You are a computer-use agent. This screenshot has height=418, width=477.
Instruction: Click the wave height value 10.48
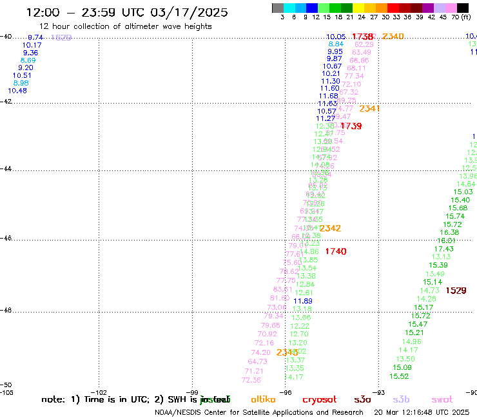[x=17, y=91]
